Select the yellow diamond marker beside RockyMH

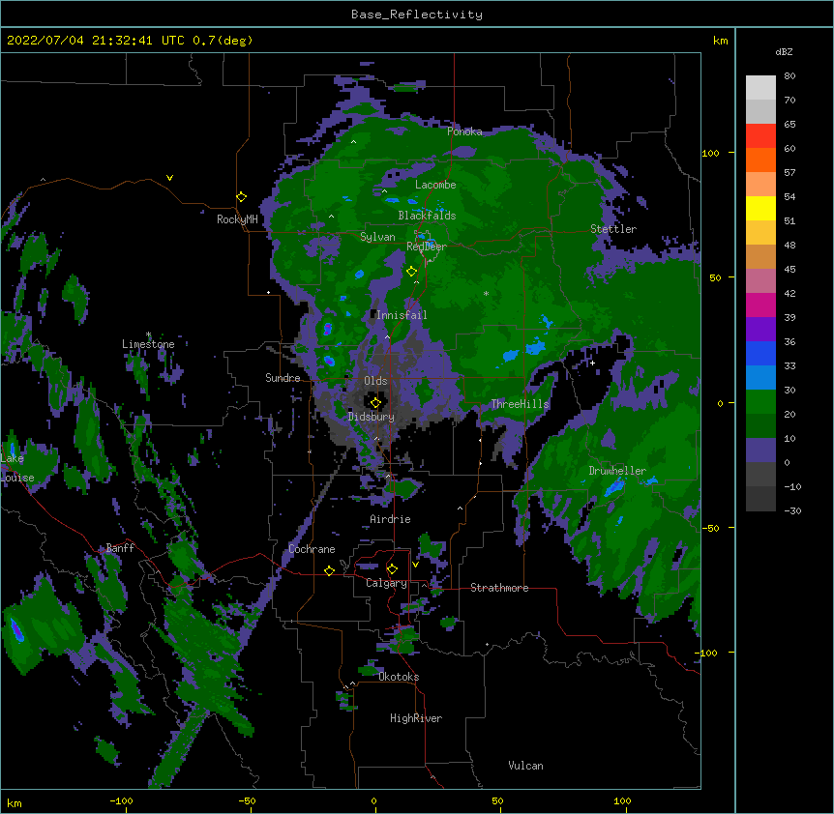click(241, 197)
